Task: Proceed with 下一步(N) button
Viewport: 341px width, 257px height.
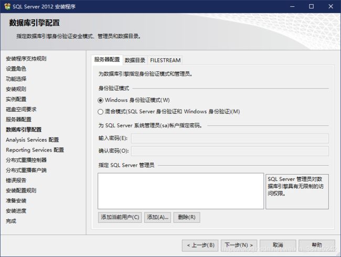Action: coord(239,245)
